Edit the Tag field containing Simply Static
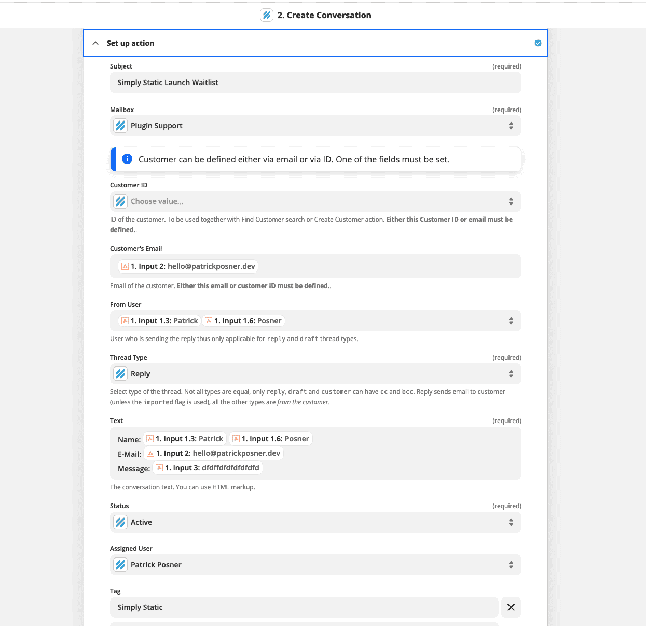 click(304, 607)
